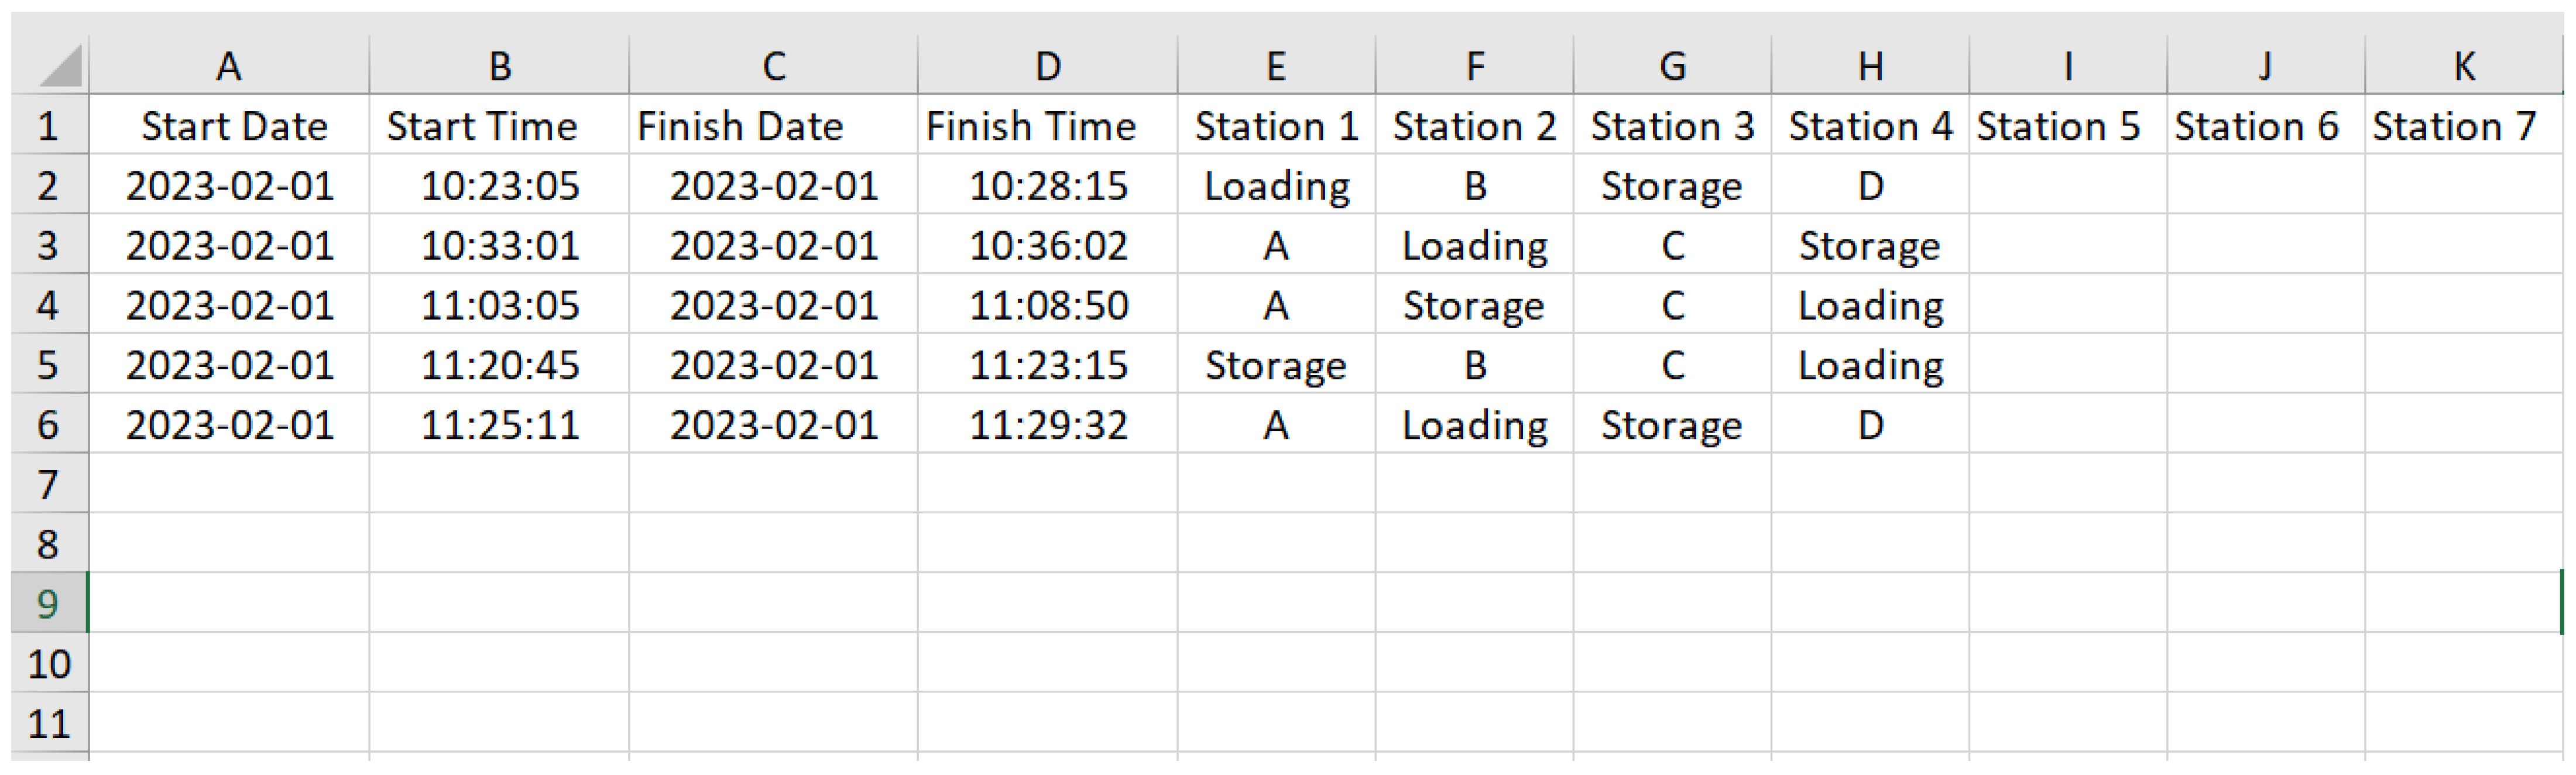Click start time cell 11:20:45
Image resolution: width=2576 pixels, height=775 pixels.
click(500, 366)
